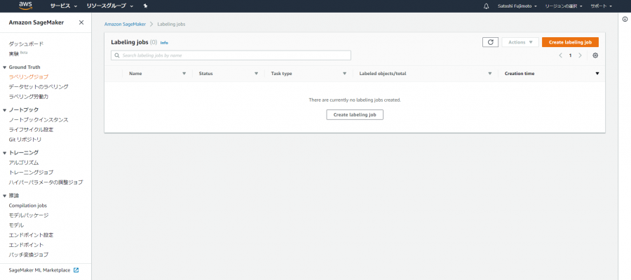
Task: Collapse the ノートブック section
Action: (5, 110)
